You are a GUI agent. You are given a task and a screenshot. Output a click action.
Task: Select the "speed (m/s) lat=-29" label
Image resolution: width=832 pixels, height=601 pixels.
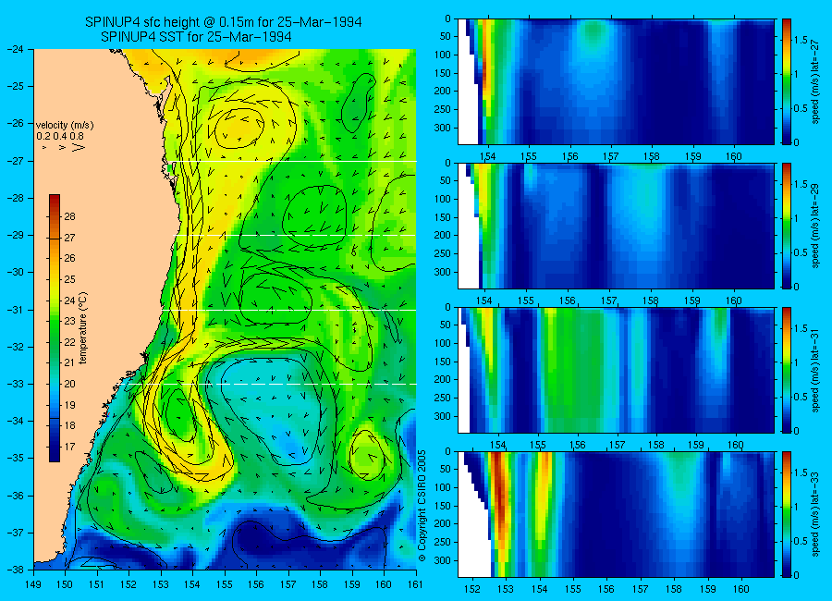(815, 227)
